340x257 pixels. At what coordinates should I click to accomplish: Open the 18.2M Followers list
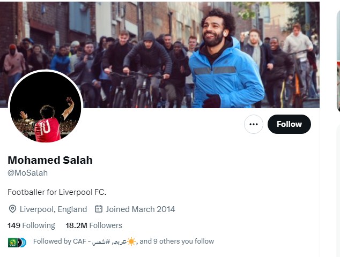pyautogui.click(x=94, y=225)
